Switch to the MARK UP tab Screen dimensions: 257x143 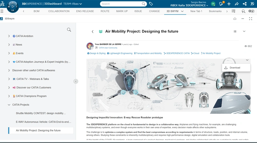point(122,11)
